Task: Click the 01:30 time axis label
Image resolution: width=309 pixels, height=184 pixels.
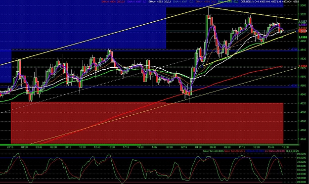Action: (x=24, y=147)
